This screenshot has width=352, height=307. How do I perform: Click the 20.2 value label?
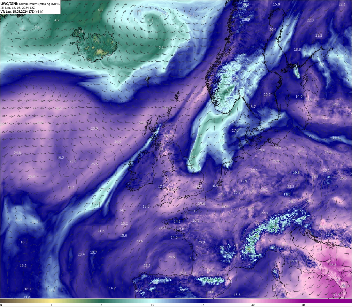tap(267, 95)
